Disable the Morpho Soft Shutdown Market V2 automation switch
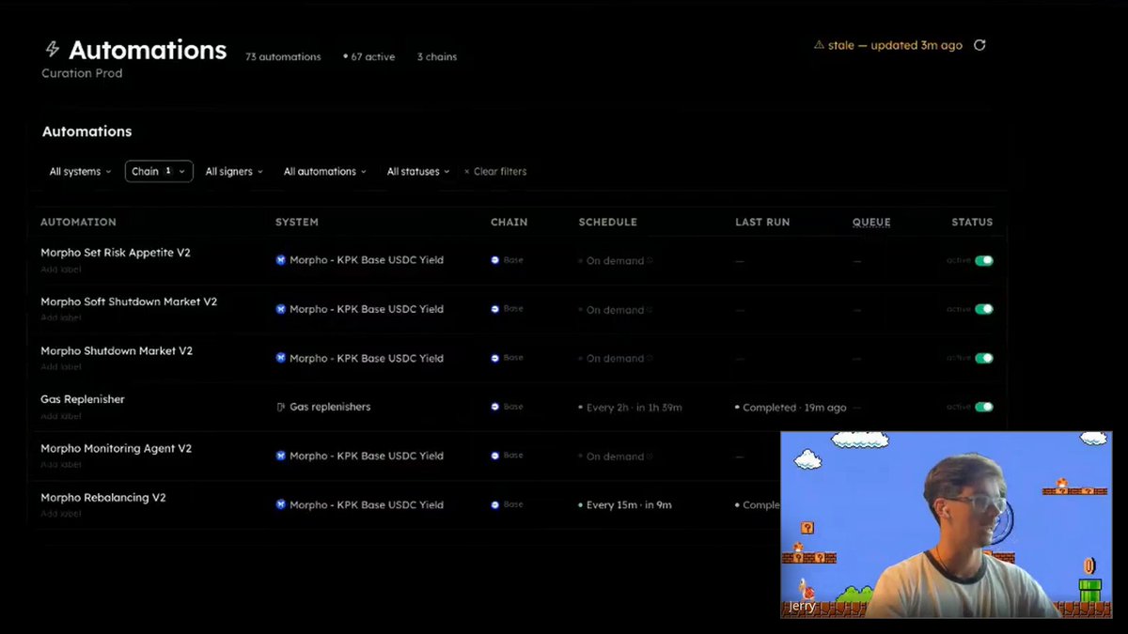 (983, 309)
